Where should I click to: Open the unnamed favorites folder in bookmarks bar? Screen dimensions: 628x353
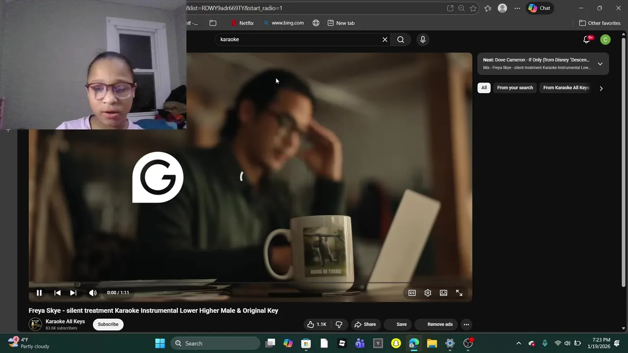213,23
